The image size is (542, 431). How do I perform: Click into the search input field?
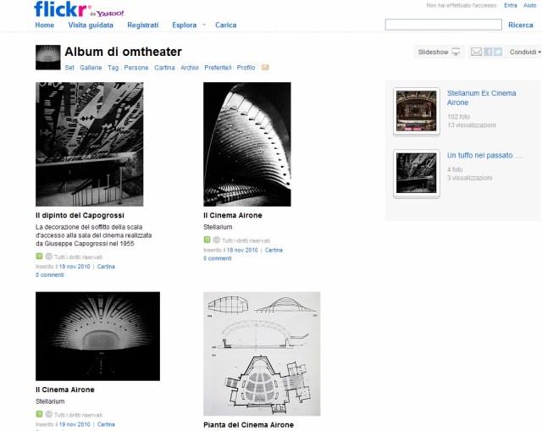tap(444, 25)
